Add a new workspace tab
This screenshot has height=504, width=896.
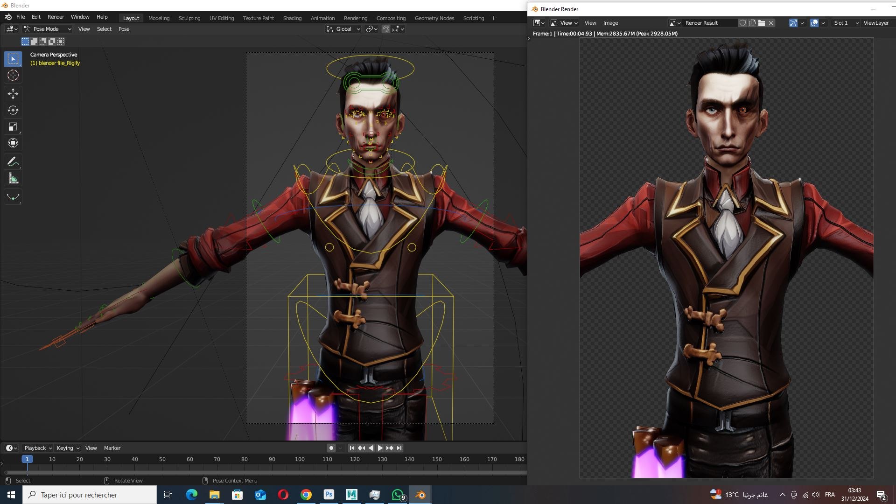coord(493,18)
